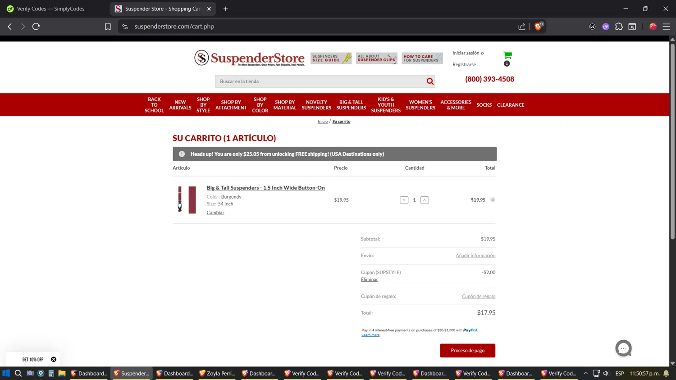Click the GET 10% OFF offer label
Viewport: 676px width, 380px height.
[x=33, y=359]
